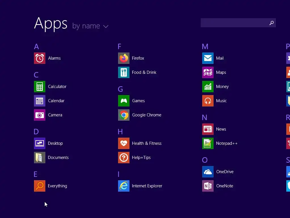290x218 pixels.
Task: Open the Music headphones icon
Action: [x=208, y=101]
